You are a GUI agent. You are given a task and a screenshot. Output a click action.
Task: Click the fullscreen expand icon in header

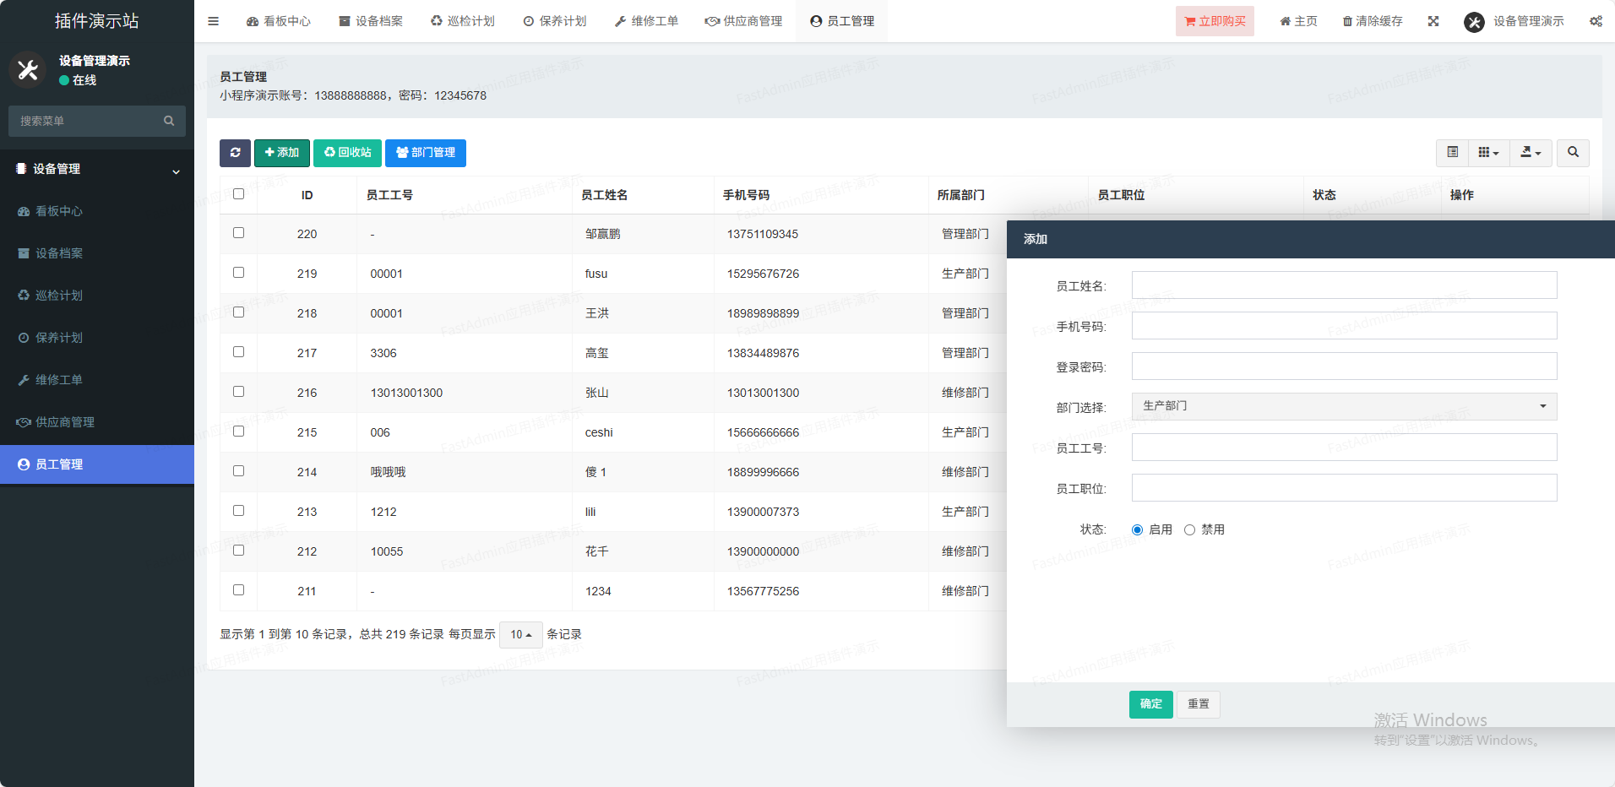pyautogui.click(x=1433, y=21)
